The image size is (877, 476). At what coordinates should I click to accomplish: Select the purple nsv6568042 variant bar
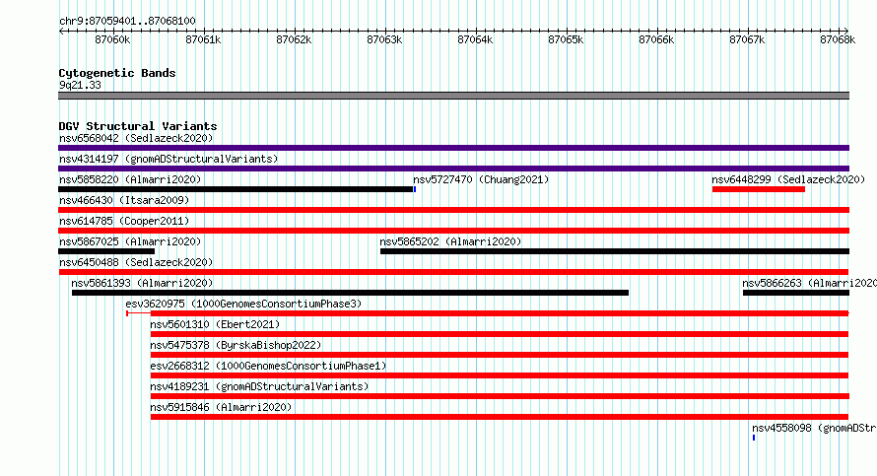click(453, 148)
